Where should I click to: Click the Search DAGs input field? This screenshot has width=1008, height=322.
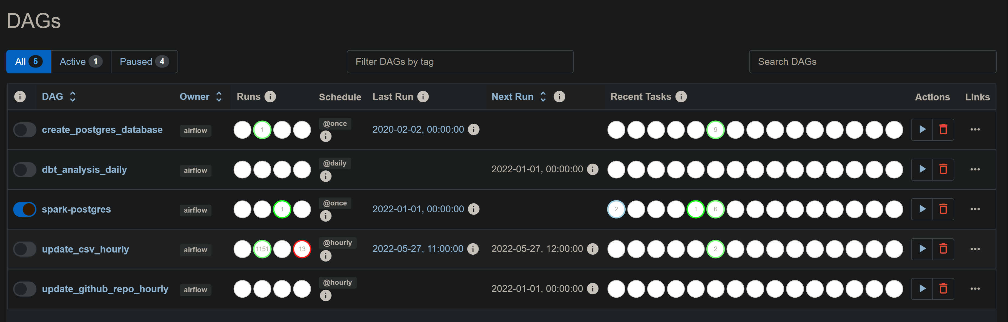click(872, 62)
